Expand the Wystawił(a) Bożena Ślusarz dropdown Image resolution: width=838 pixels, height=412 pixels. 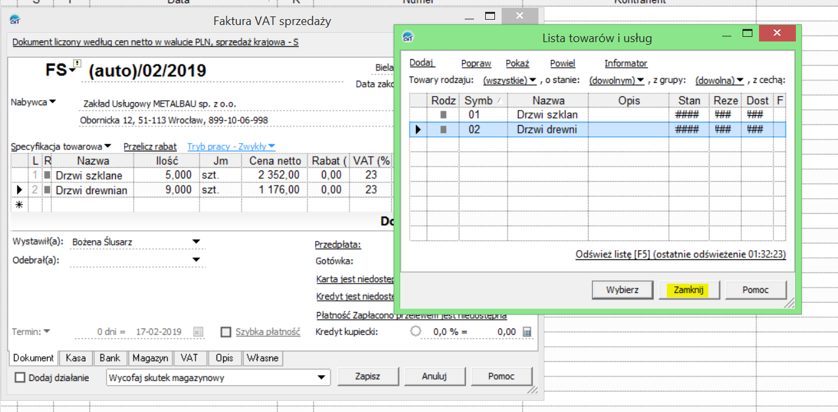[x=196, y=242]
